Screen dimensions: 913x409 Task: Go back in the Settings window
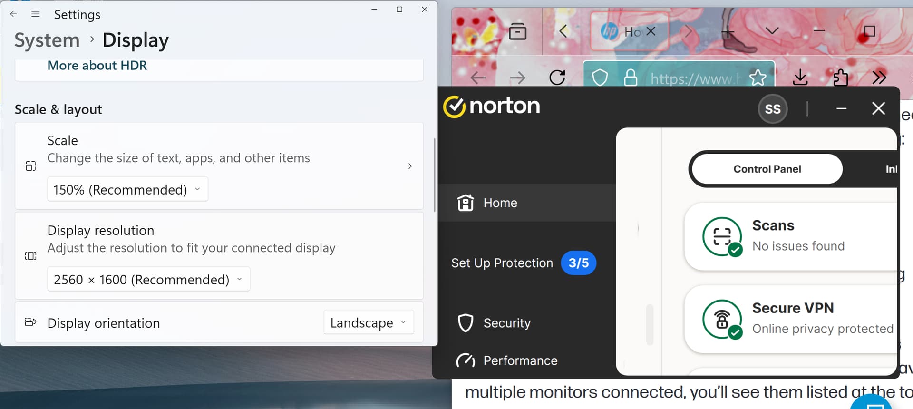coord(13,14)
